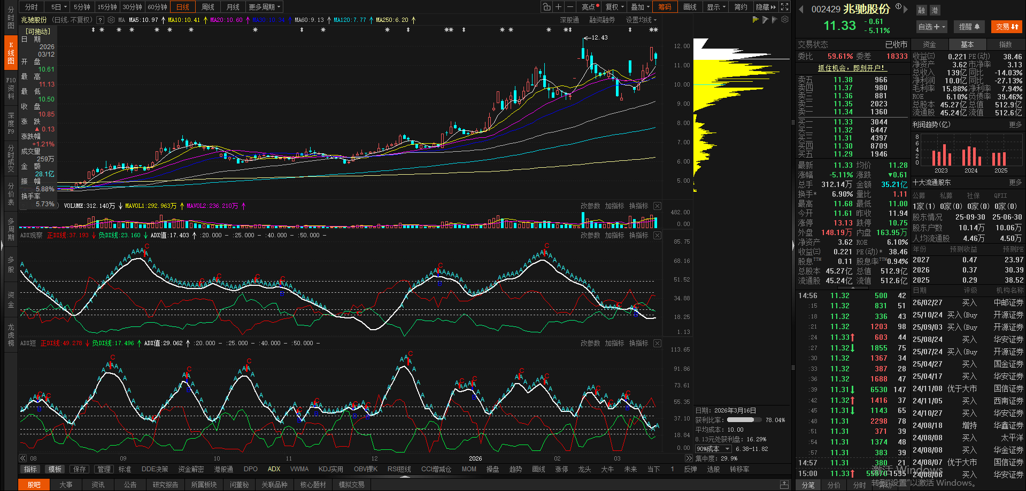Open moving average settings gear icon
Screen dimensions: 1026x491
coord(111,20)
